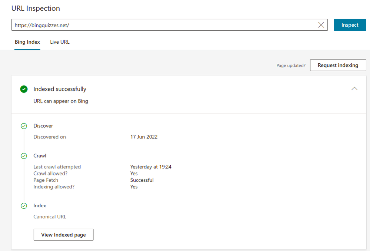Click the Yes value for Indexing allowed
The image size is (370, 251).
[x=134, y=187]
